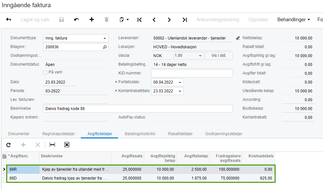Go to next record arrow
The height and width of the screenshot is (189, 323).
(169, 20)
